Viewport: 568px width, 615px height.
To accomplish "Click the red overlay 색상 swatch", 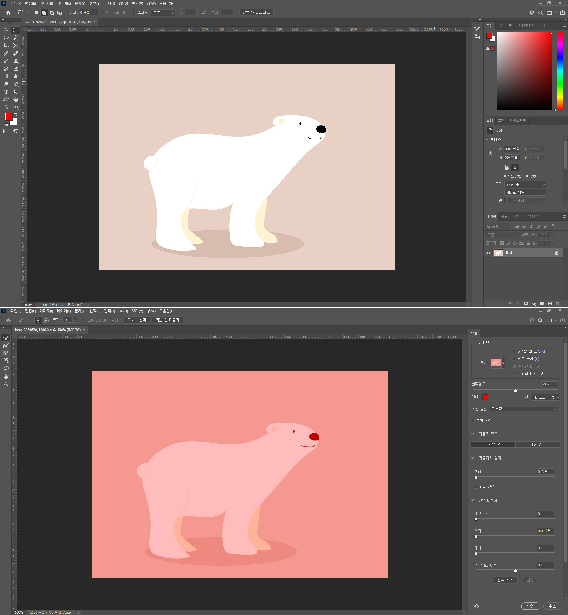I will click(x=485, y=397).
